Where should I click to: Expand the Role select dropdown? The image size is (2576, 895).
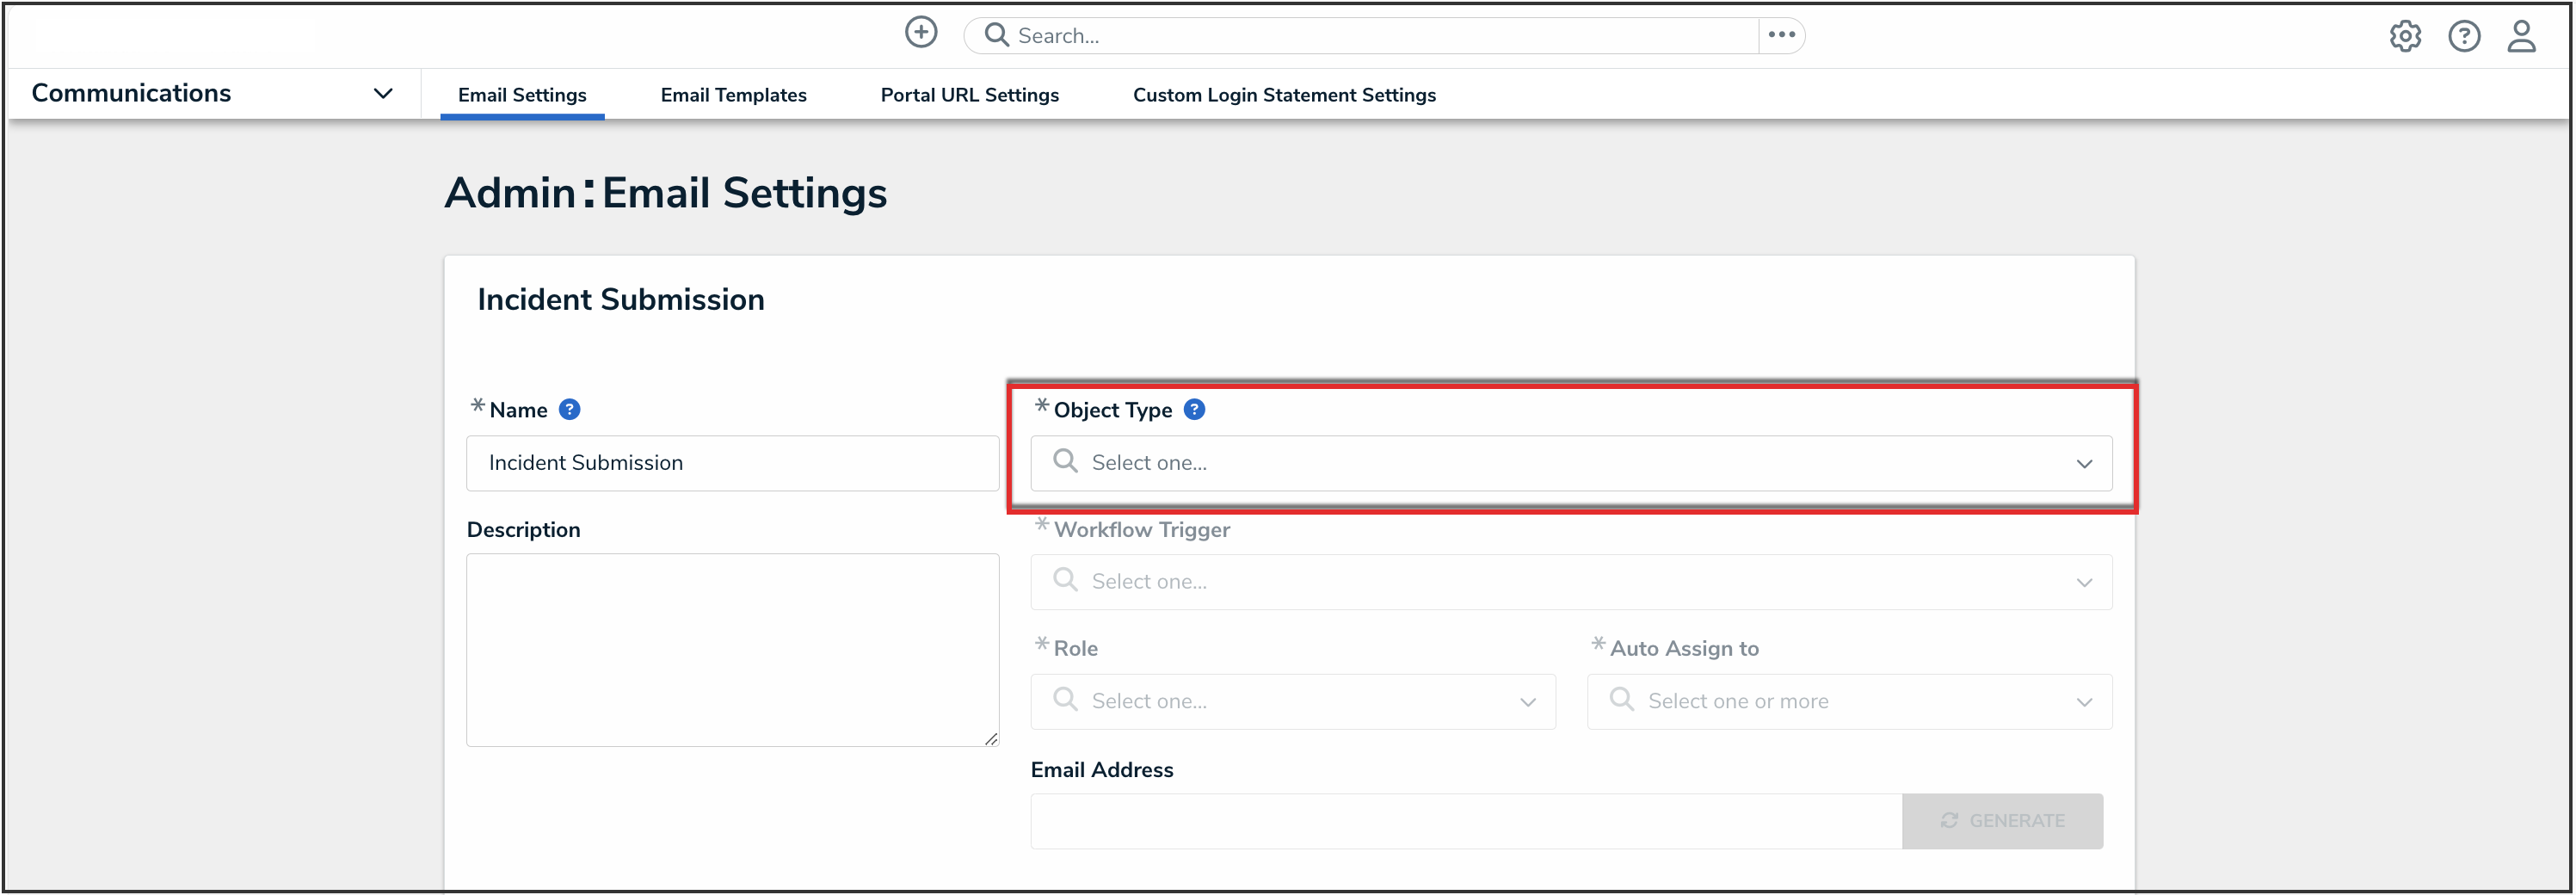pyautogui.click(x=1292, y=702)
